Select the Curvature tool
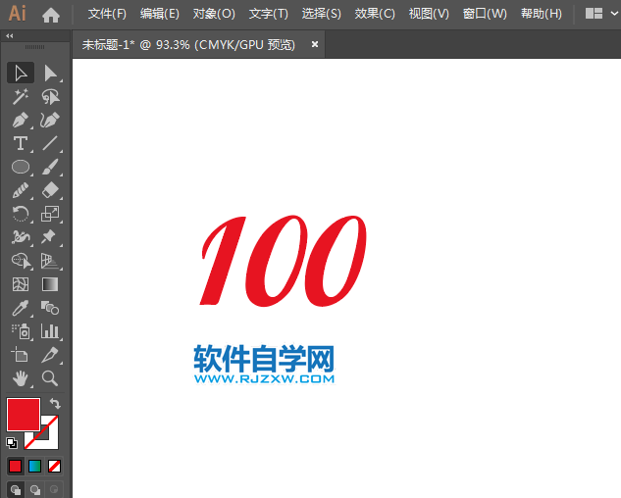This screenshot has width=621, height=498. [x=50, y=120]
